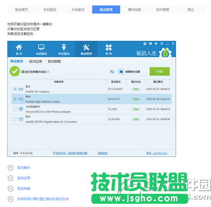Click the scissors icon beside the 驱动诊所 link
This screenshot has width=211, height=207.
click(54, 153)
